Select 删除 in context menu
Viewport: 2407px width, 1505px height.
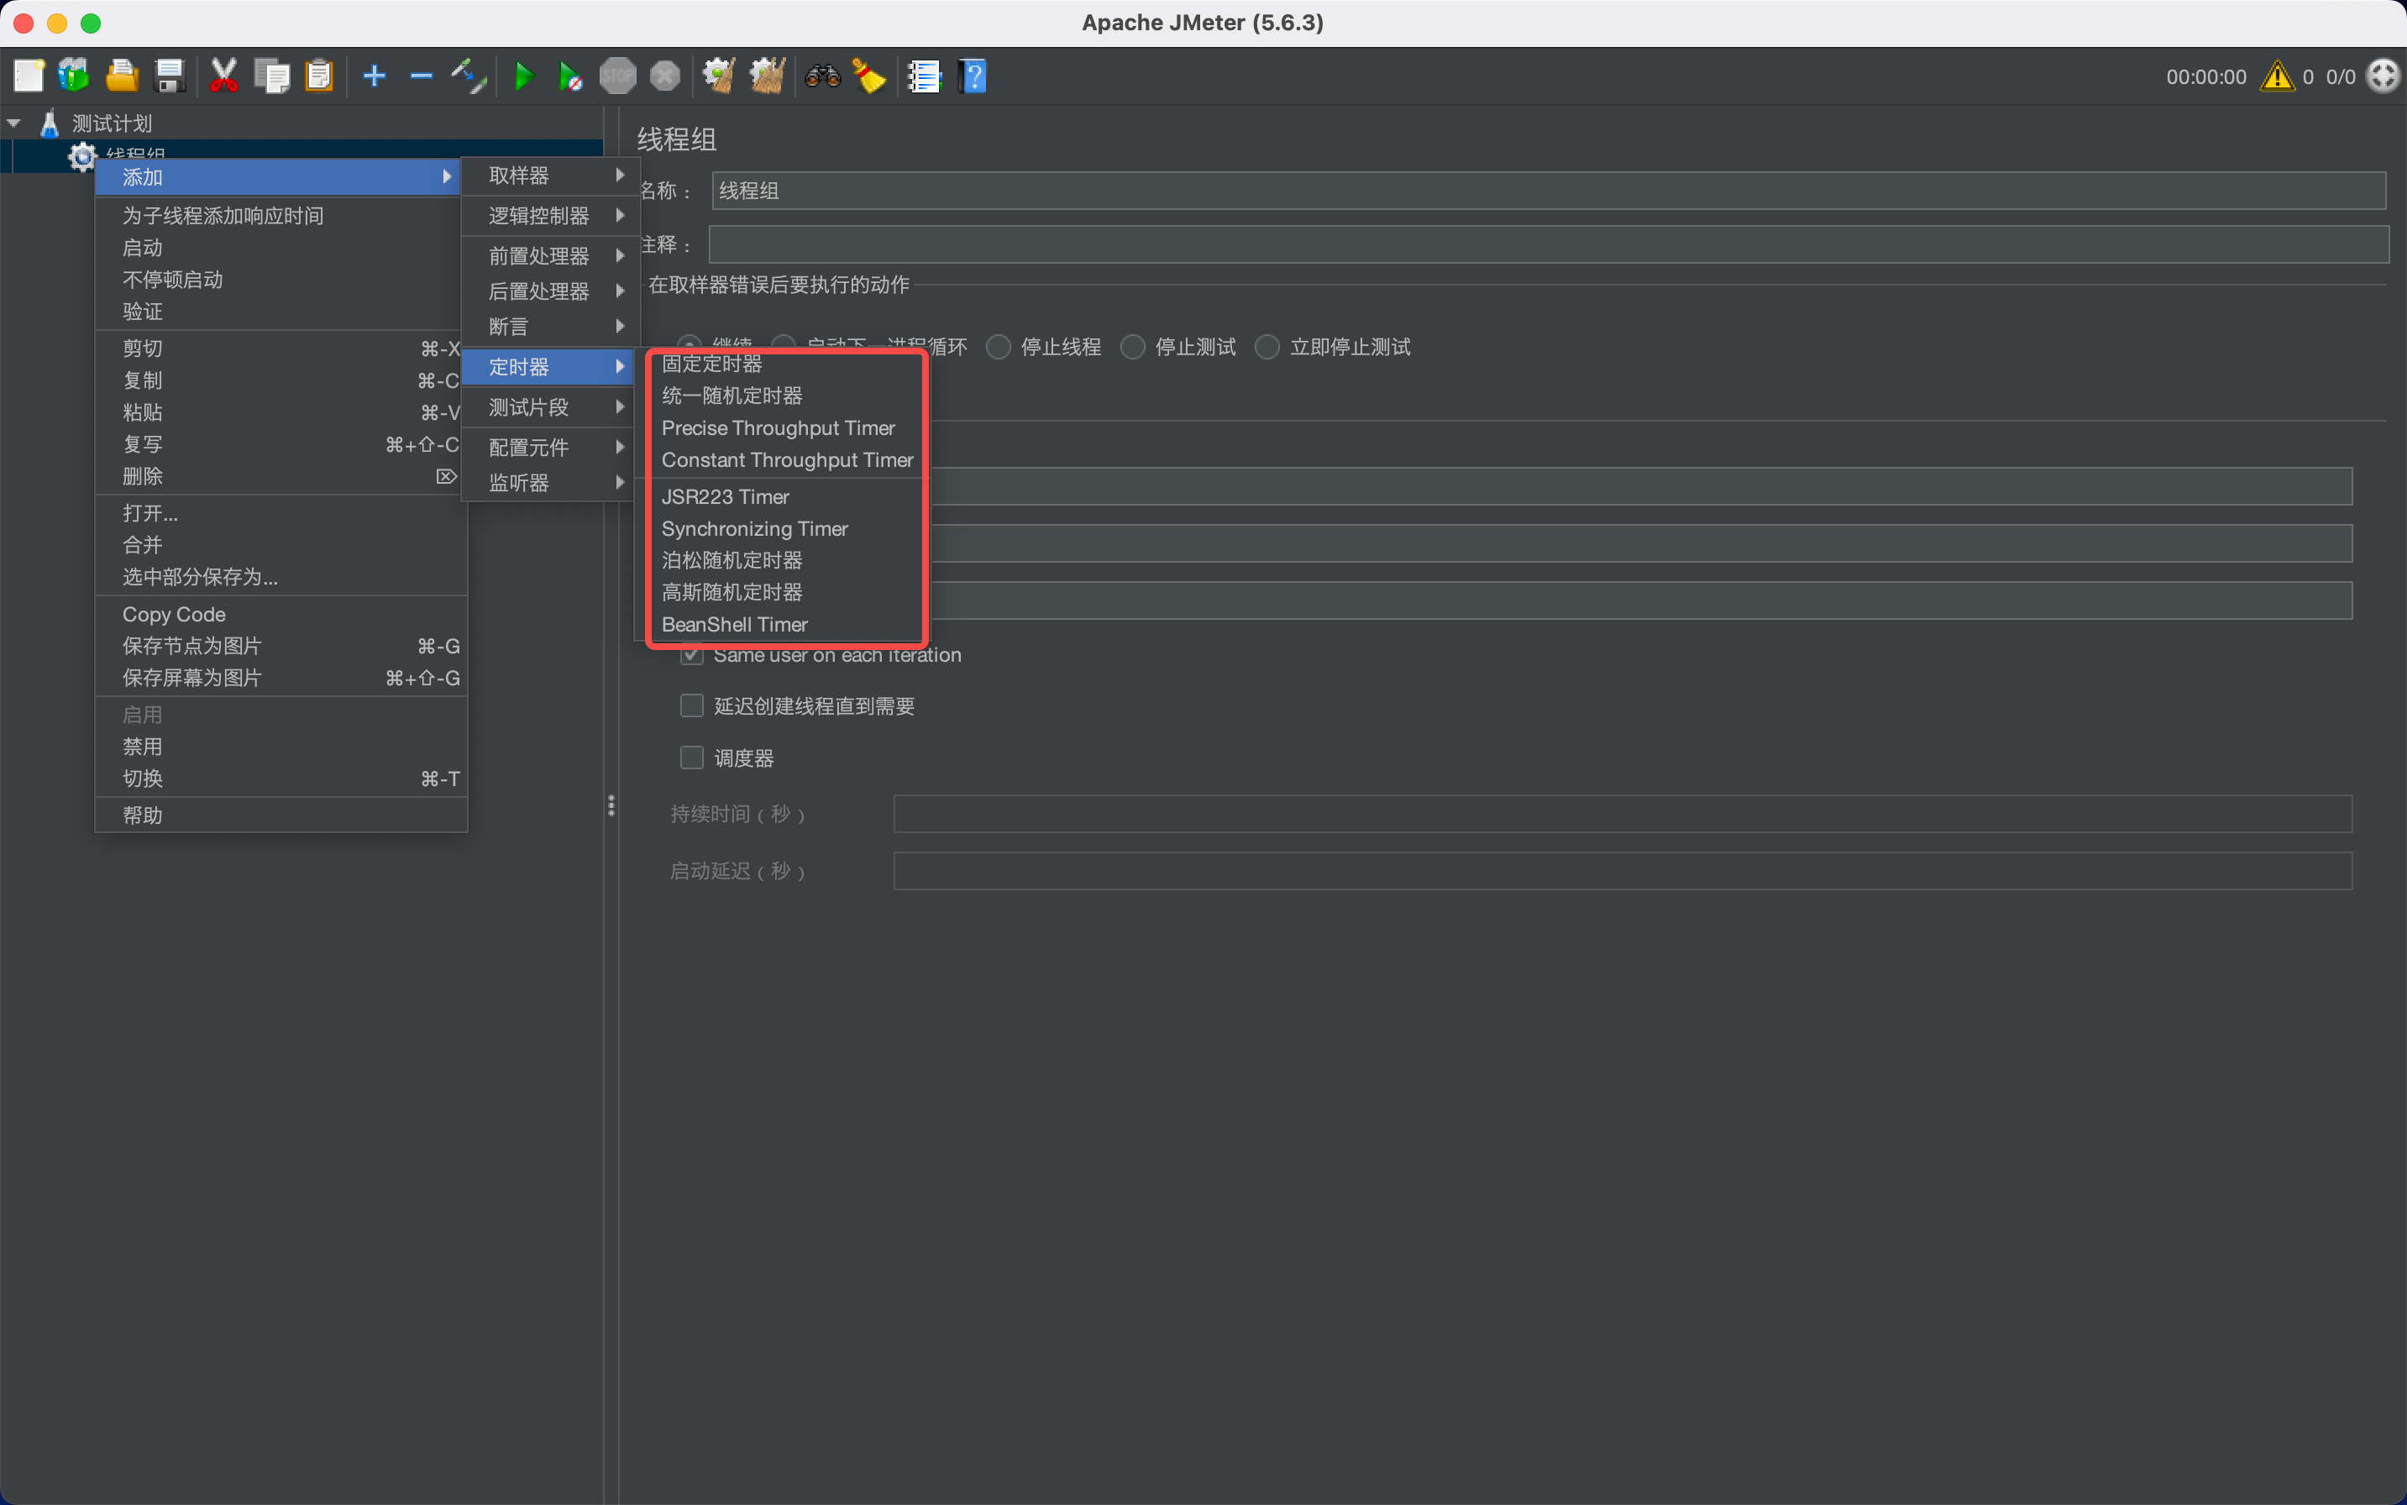point(281,476)
